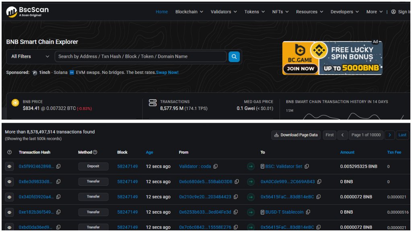
Task: Open recipient address 0xA0Cde989...2C669AB43
Action: pos(288,182)
